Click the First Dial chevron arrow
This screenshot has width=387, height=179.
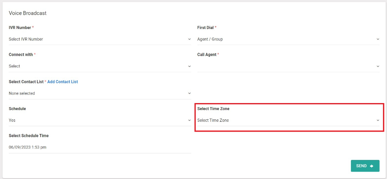click(378, 39)
